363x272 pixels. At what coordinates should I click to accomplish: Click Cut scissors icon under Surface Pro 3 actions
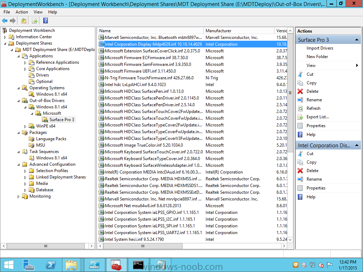[x=300, y=74]
